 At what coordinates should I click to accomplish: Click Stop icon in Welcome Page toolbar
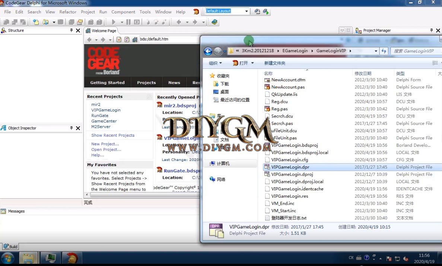[x=119, y=39]
